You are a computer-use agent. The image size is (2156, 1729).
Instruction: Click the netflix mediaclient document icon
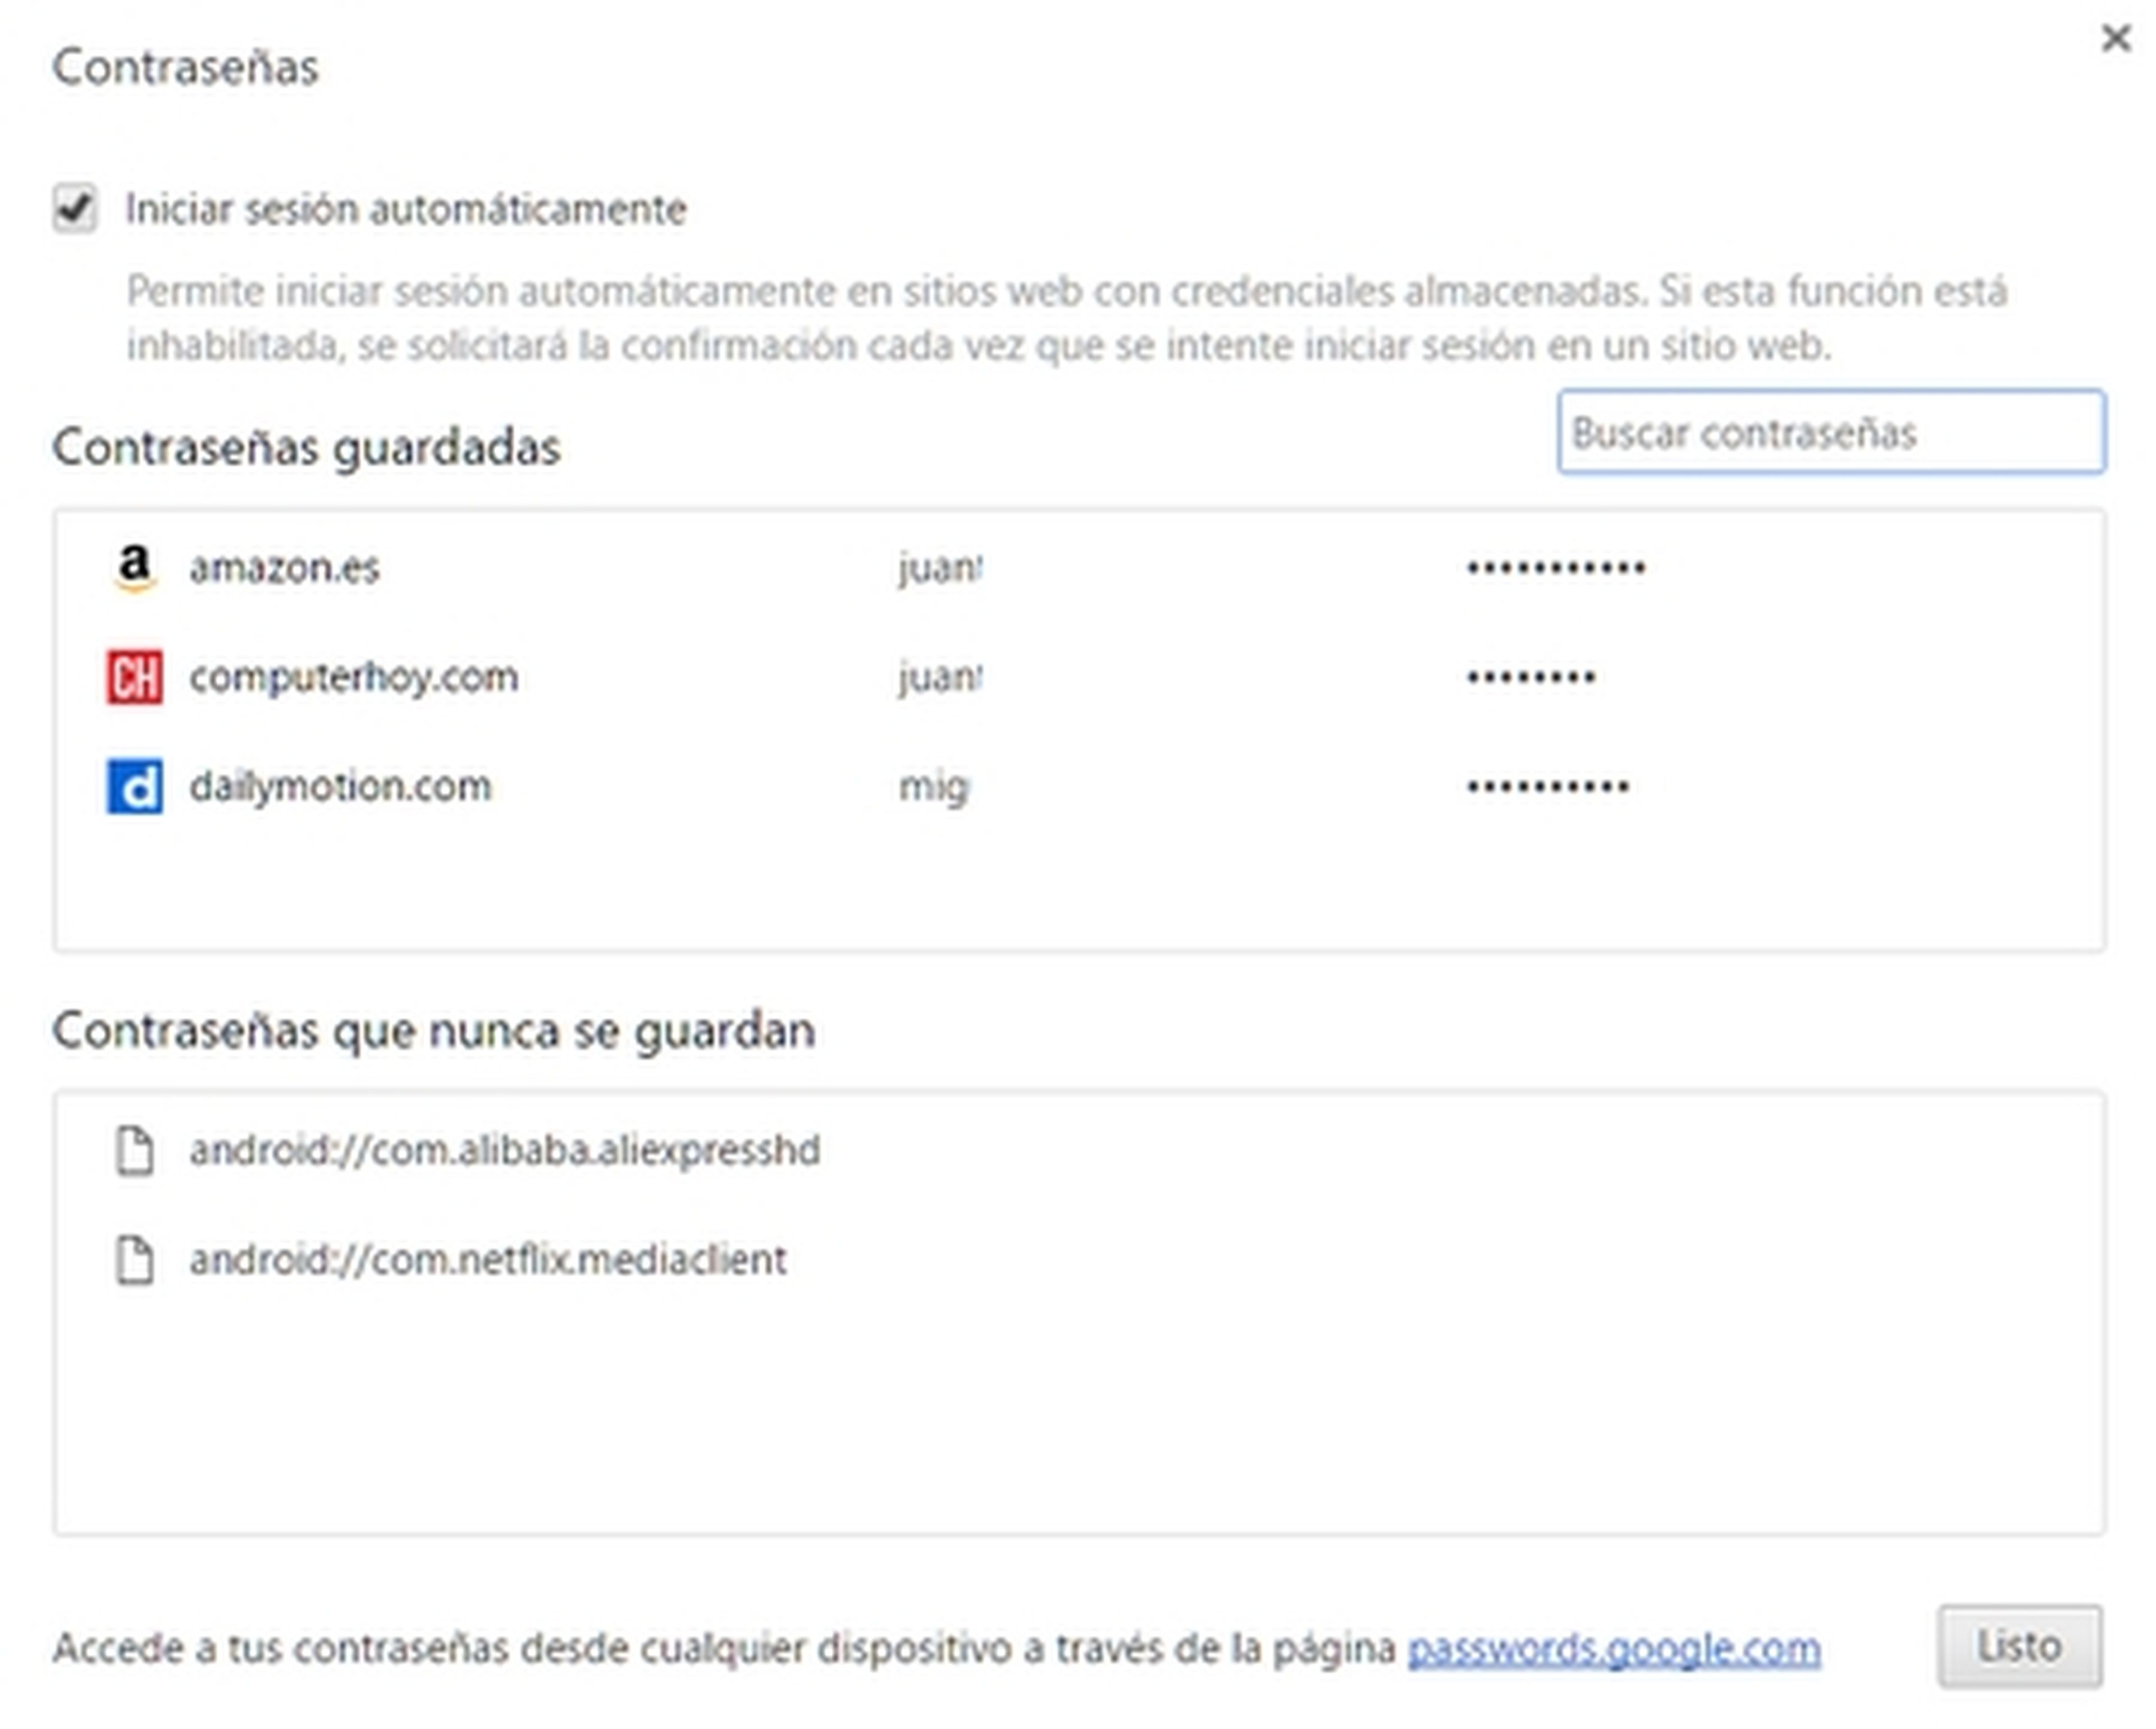point(134,1260)
